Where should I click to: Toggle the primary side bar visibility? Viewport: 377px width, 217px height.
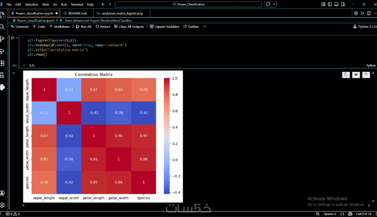tap(330, 4)
